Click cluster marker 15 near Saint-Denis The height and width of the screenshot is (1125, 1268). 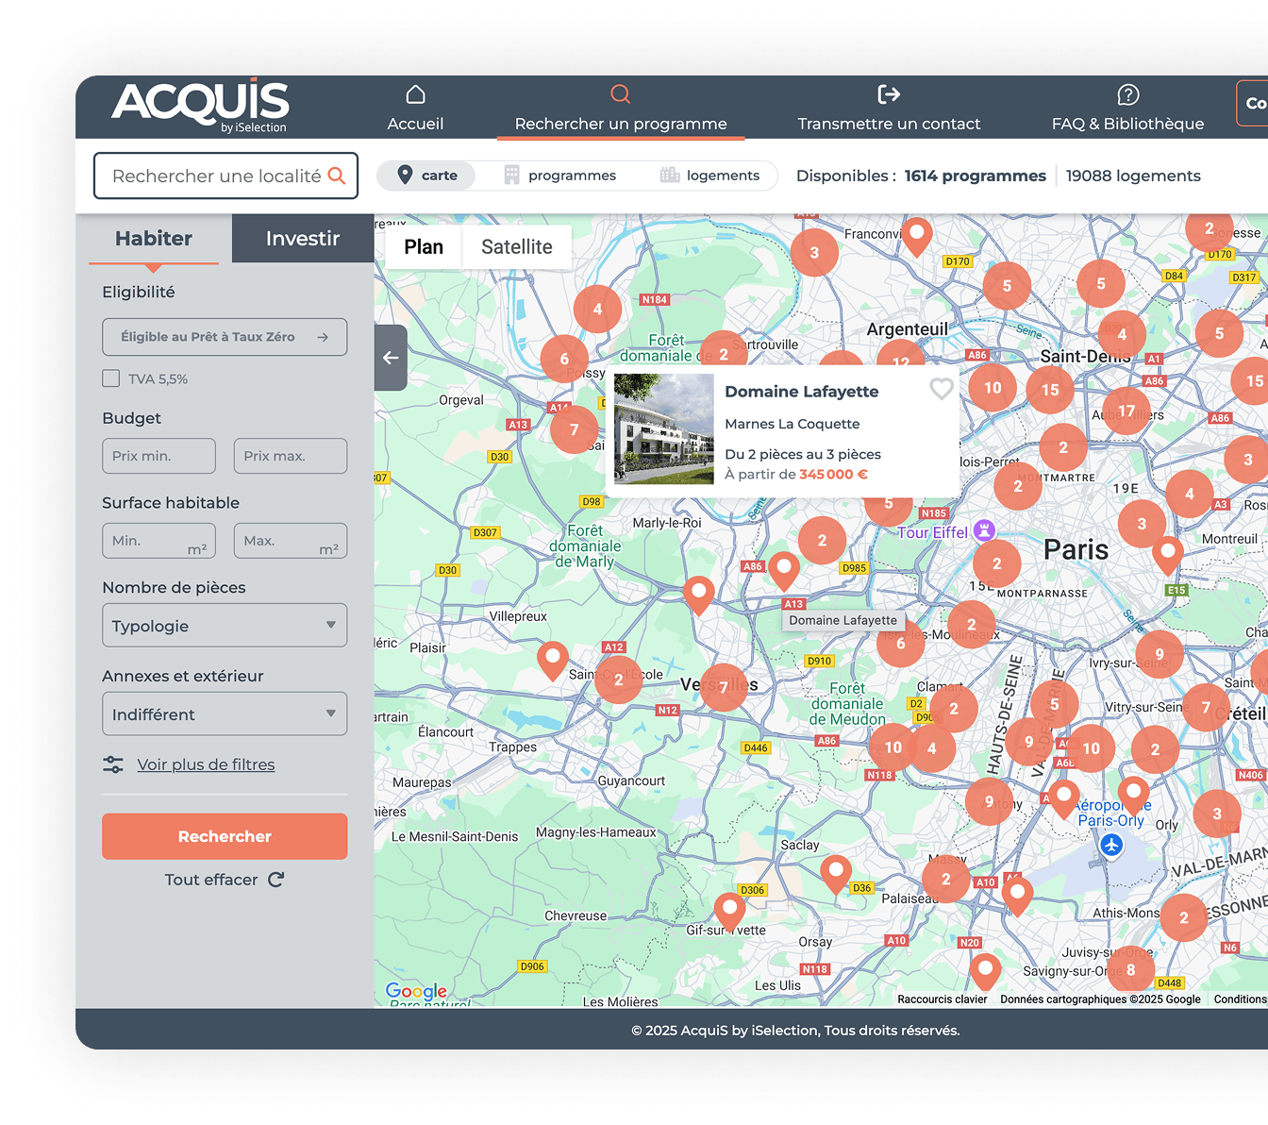[1050, 390]
